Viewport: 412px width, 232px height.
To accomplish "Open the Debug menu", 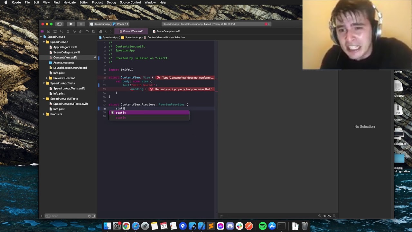I will (x=111, y=2).
